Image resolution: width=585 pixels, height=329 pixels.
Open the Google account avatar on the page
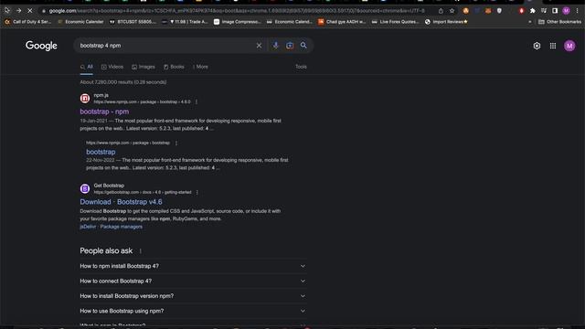pos(569,46)
